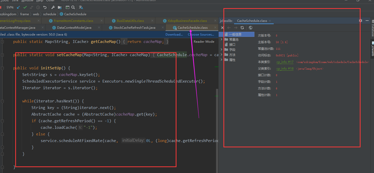Click the frame breadcrumb

[25, 14]
